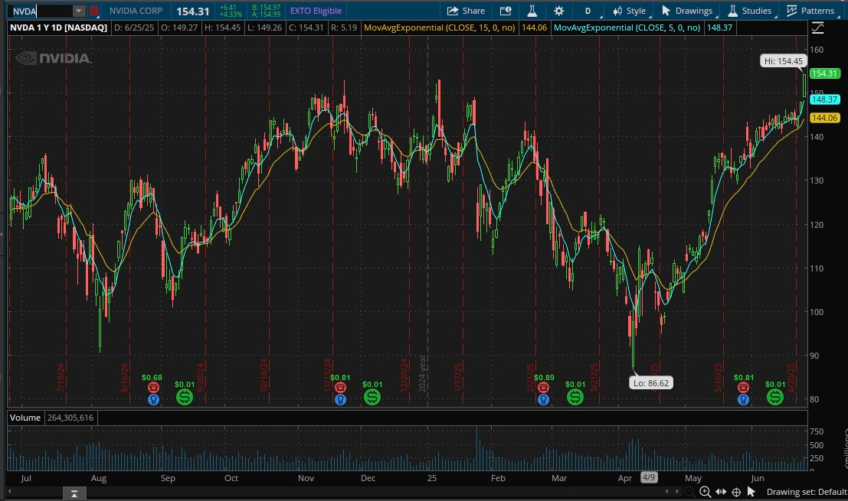This screenshot has width=848, height=501.
Task: Click the light bulb icon below the November $0.81
Action: click(340, 399)
